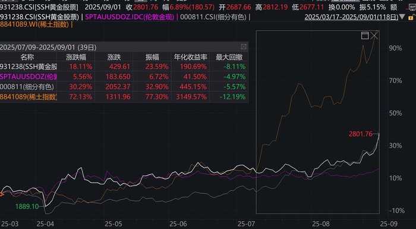Select legend SPTAUUSDOZ.IDC(伦敦金现)
This screenshot has width=416, height=229.
[x=130, y=17]
